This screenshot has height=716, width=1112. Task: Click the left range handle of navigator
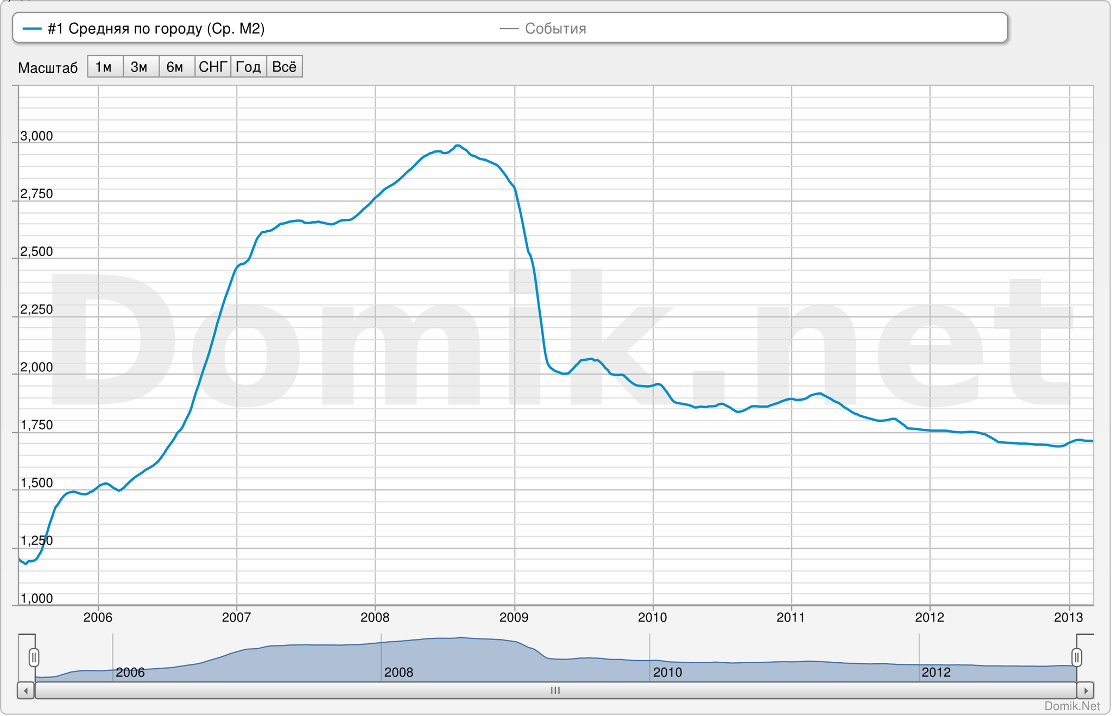pyautogui.click(x=34, y=657)
